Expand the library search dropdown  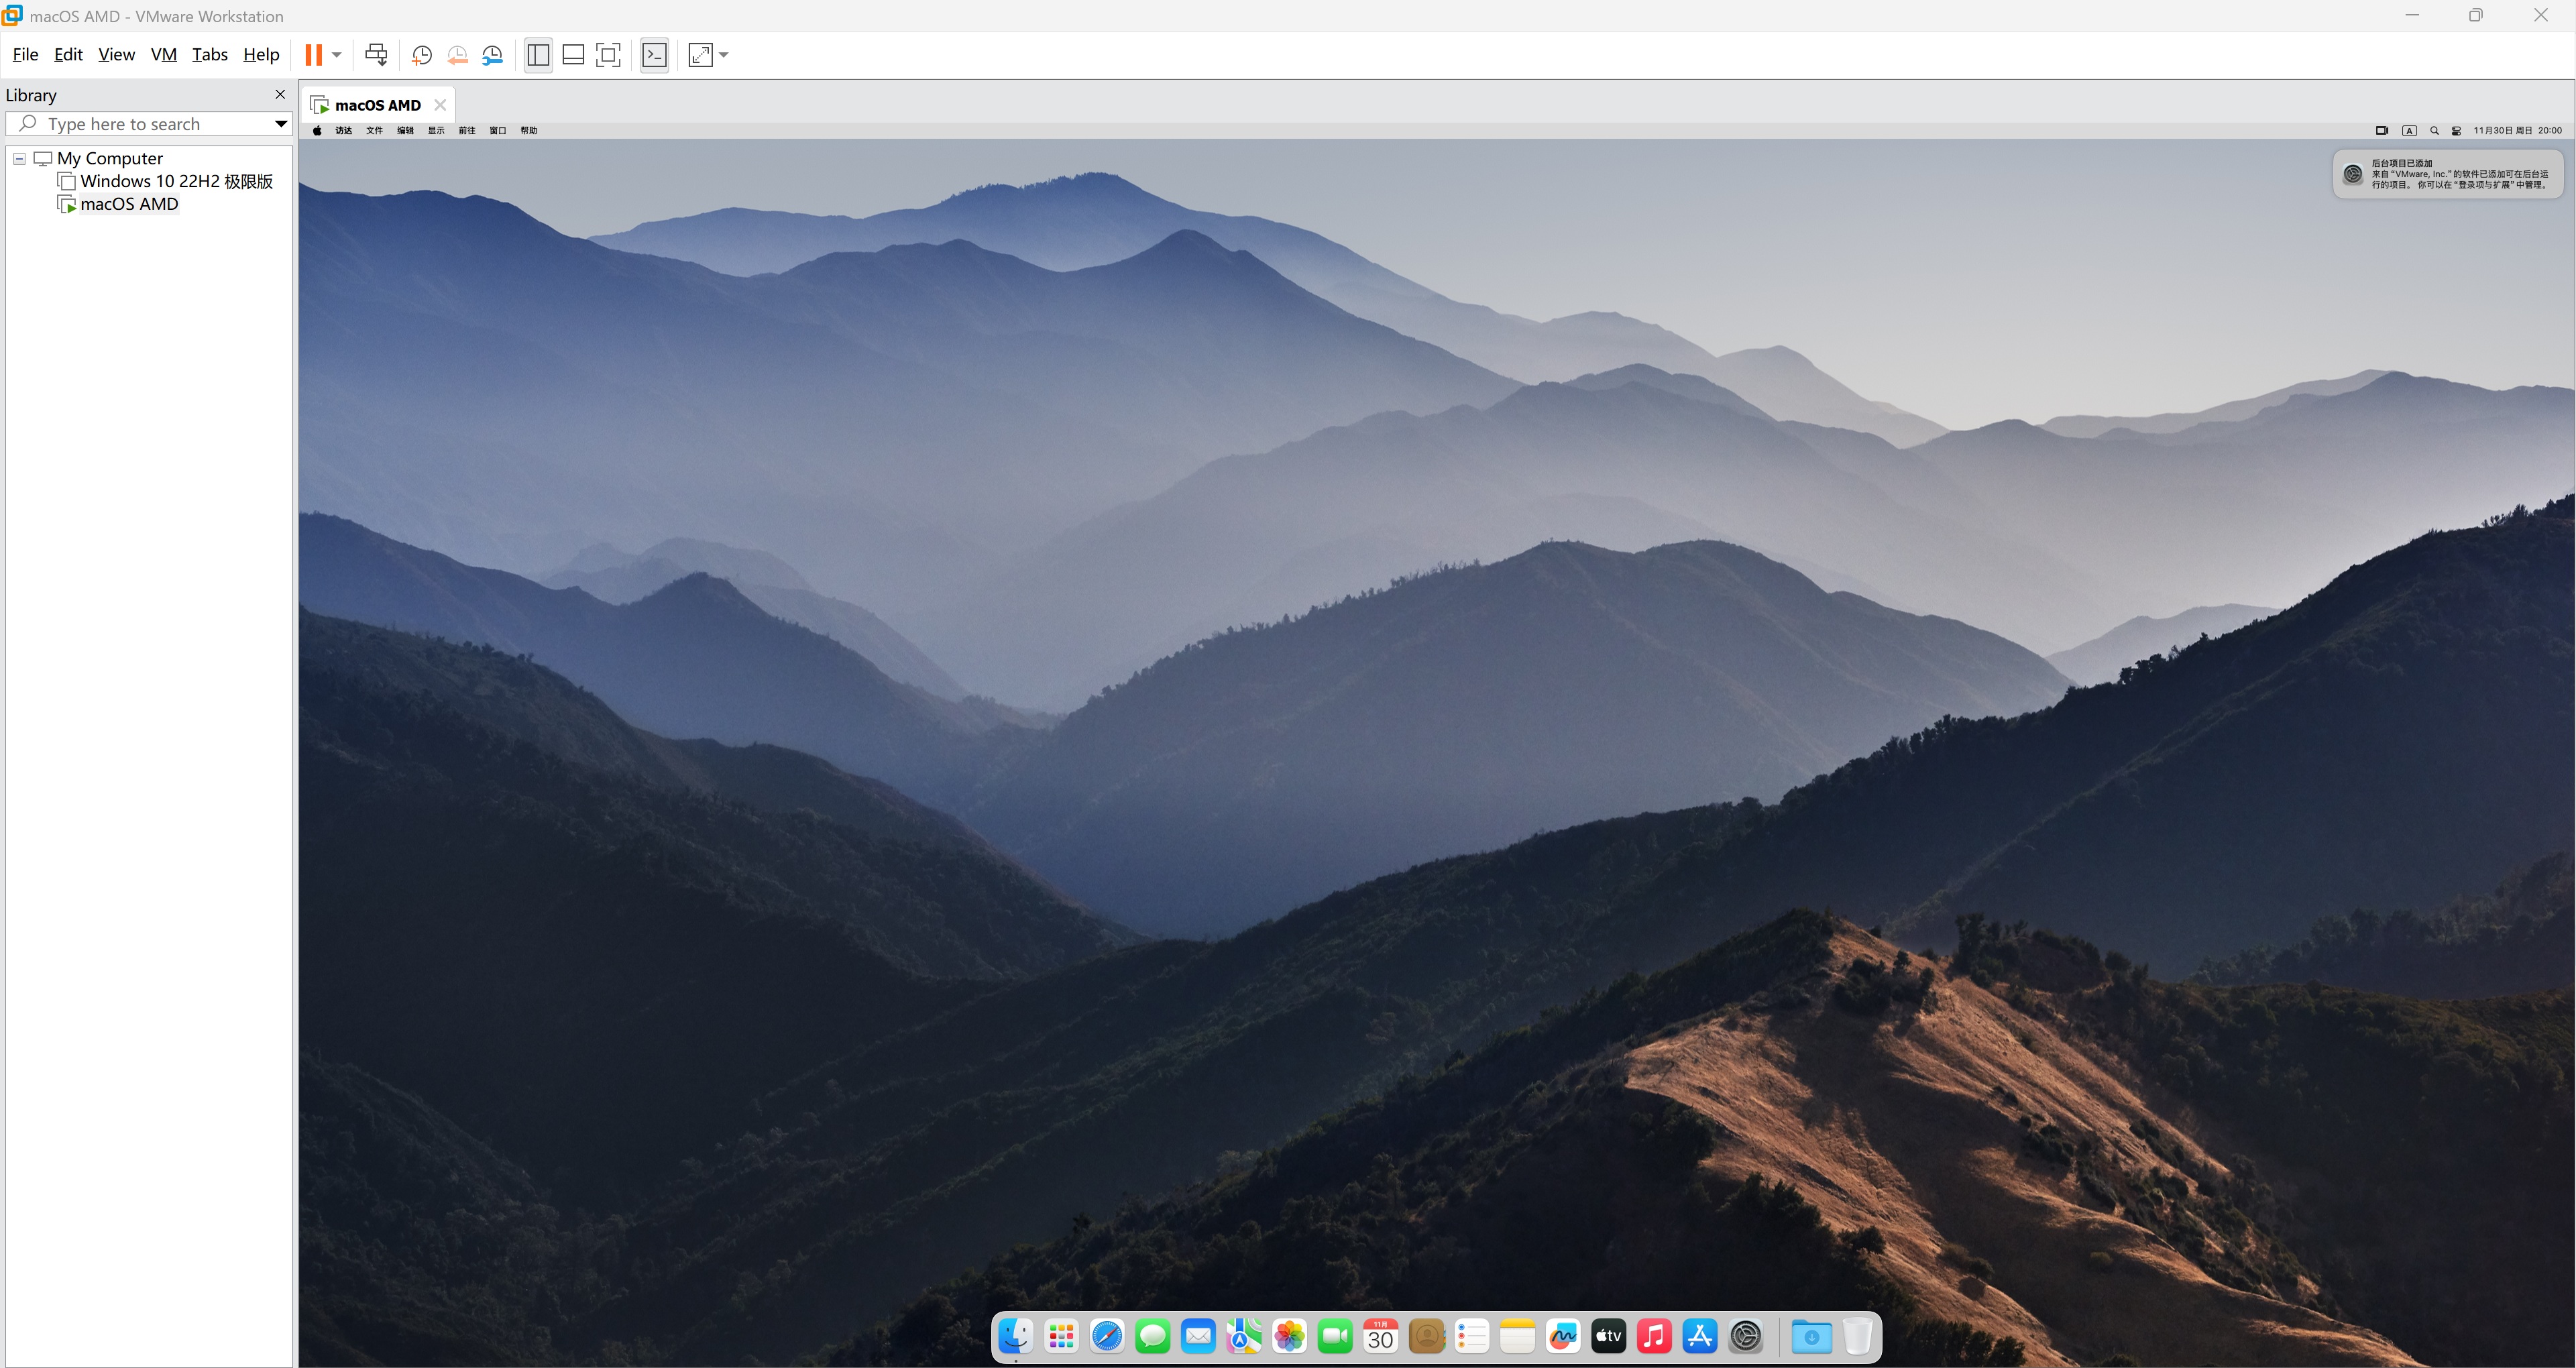281,124
